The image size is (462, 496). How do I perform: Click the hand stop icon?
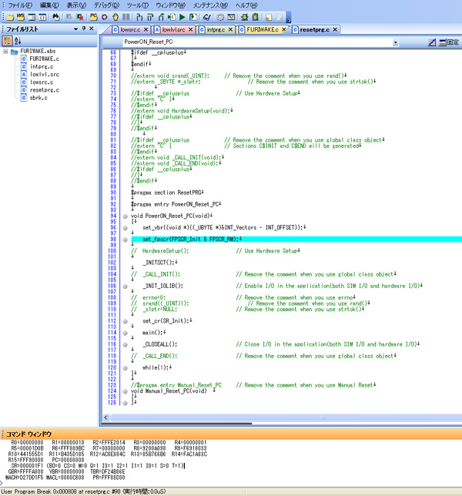(115, 17)
